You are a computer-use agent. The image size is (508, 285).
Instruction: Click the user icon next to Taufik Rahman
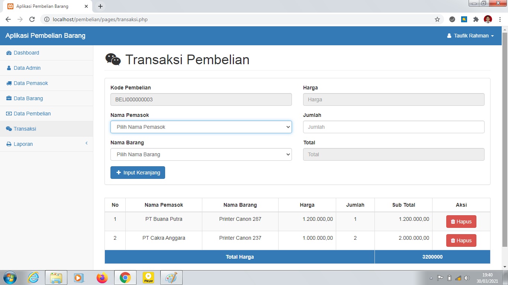click(448, 36)
